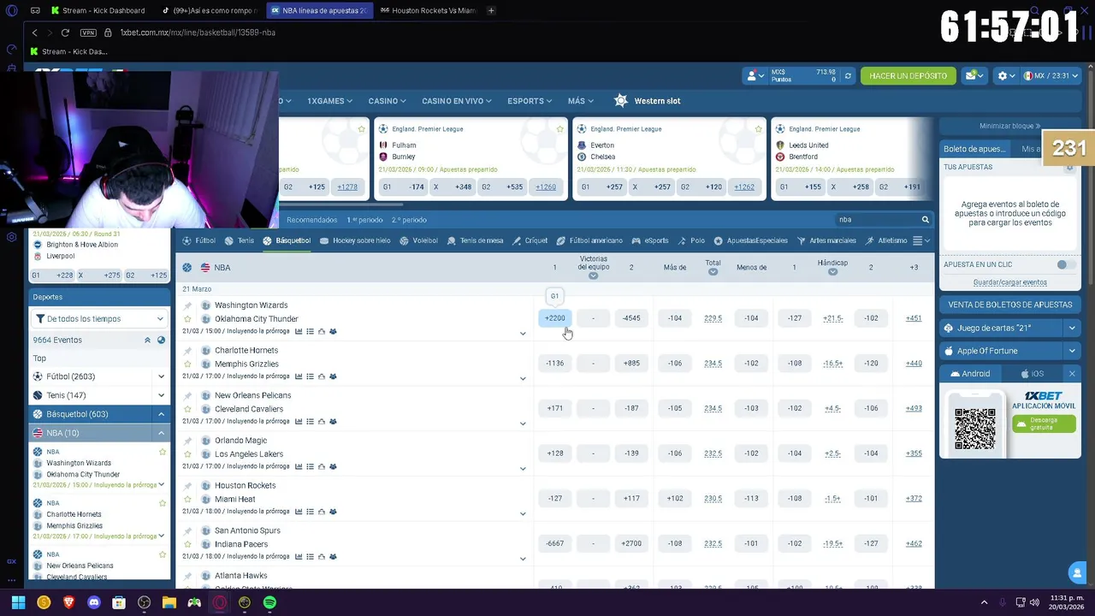Open the list icon for Pelicans match
Viewport: 1095px width, 616px height.
[x=310, y=422]
